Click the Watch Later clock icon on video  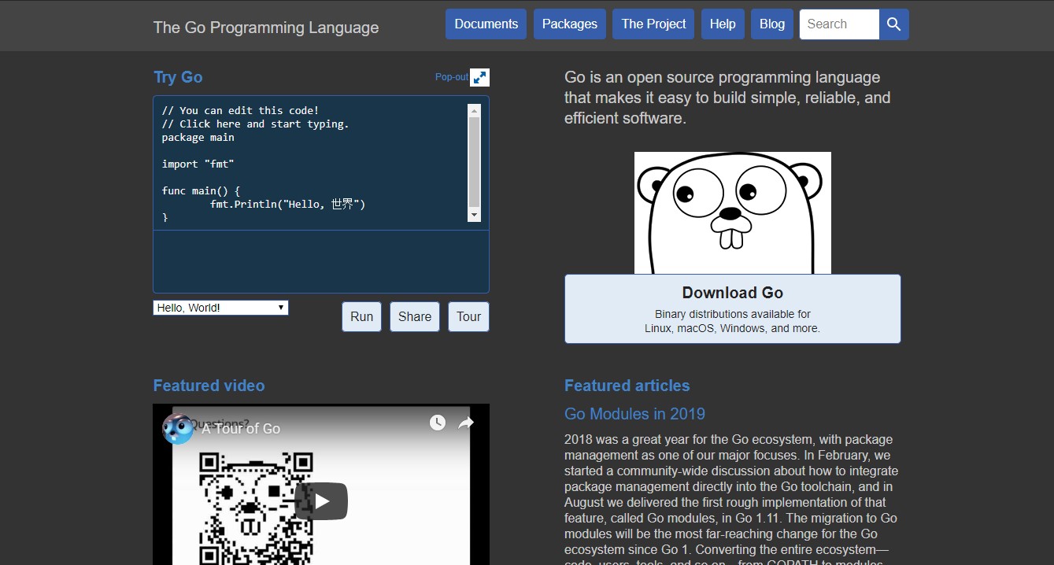point(438,423)
